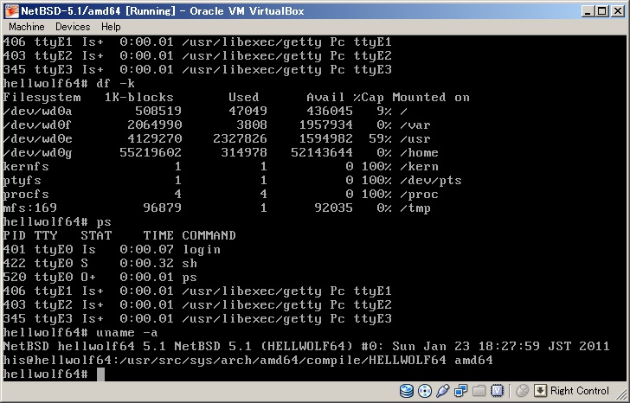Open the Help menu

point(111,27)
